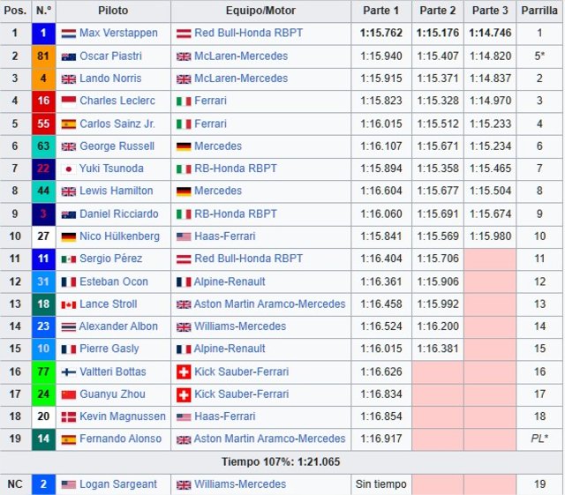Open the Lewis Hamilton link
565x495 pixels.
(x=116, y=191)
